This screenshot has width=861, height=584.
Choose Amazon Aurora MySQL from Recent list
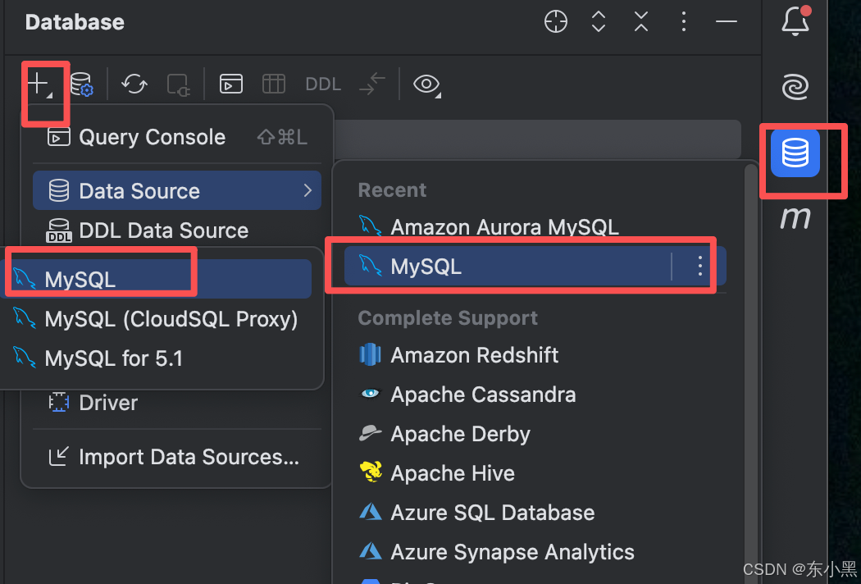(x=504, y=227)
